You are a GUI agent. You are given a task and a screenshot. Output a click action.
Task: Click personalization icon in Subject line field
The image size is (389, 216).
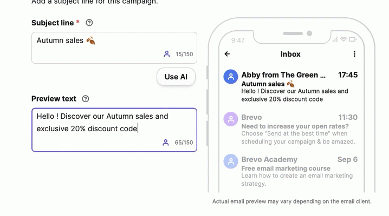(167, 54)
